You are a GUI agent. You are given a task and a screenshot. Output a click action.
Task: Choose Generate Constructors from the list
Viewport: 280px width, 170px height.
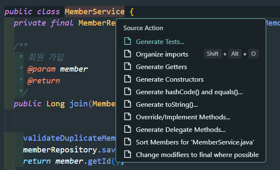click(169, 79)
